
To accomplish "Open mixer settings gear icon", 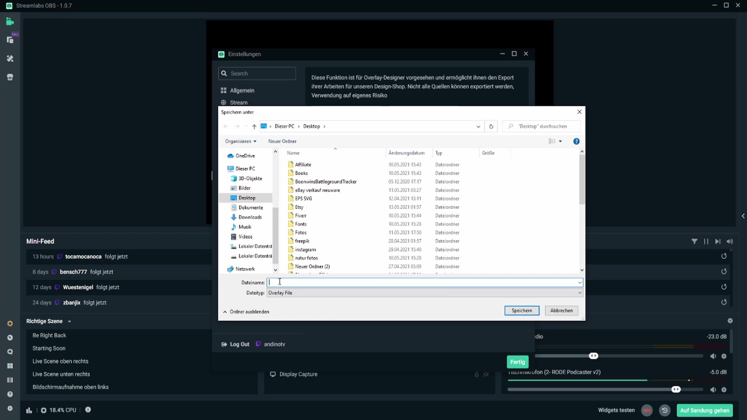I will [730, 321].
